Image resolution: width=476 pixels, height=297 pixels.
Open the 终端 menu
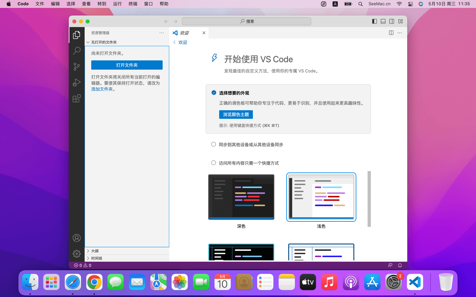(133, 4)
